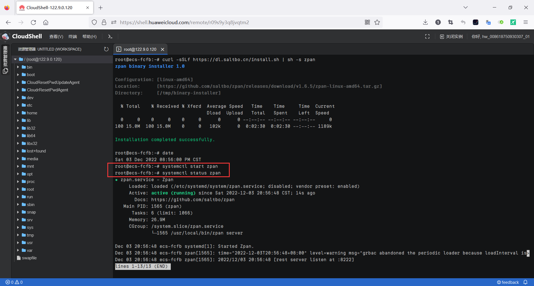
Task: Click the "active (running)" status text
Action: coord(173,193)
